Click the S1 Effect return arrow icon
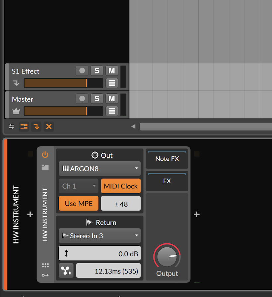272x297 pixels. 16,83
